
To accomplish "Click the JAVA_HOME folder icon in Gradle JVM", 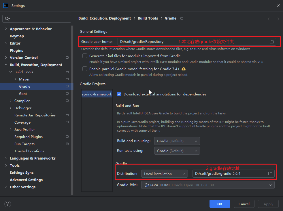I will 147,185.
